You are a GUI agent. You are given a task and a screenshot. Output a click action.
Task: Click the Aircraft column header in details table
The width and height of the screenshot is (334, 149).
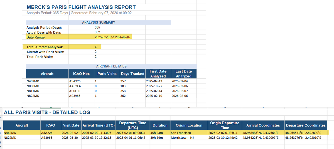coord(47,74)
